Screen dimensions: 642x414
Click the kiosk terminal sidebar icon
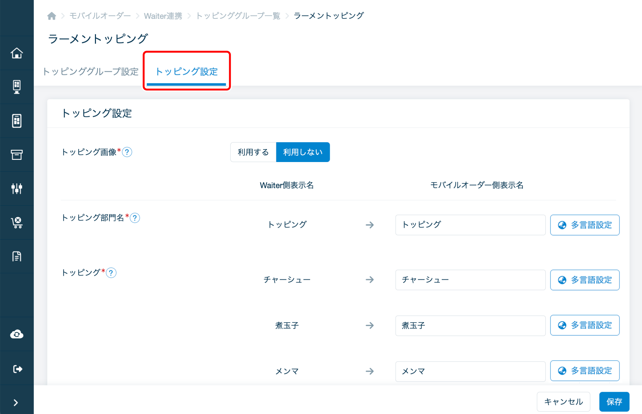[17, 87]
